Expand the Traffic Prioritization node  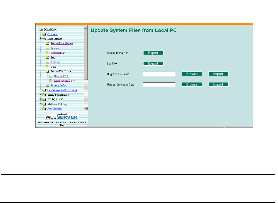(40, 95)
